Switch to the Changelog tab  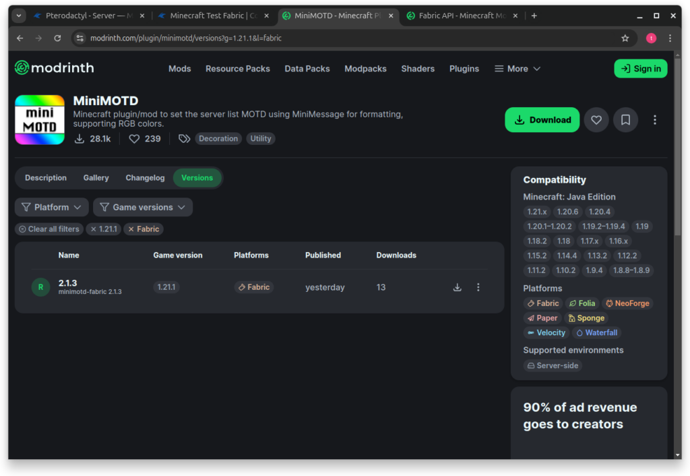[146, 178]
